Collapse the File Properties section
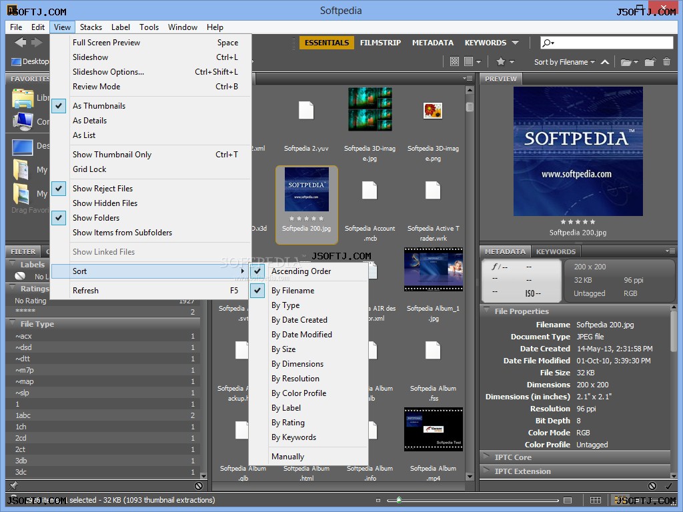Viewport: 683px width, 512px height. [486, 311]
